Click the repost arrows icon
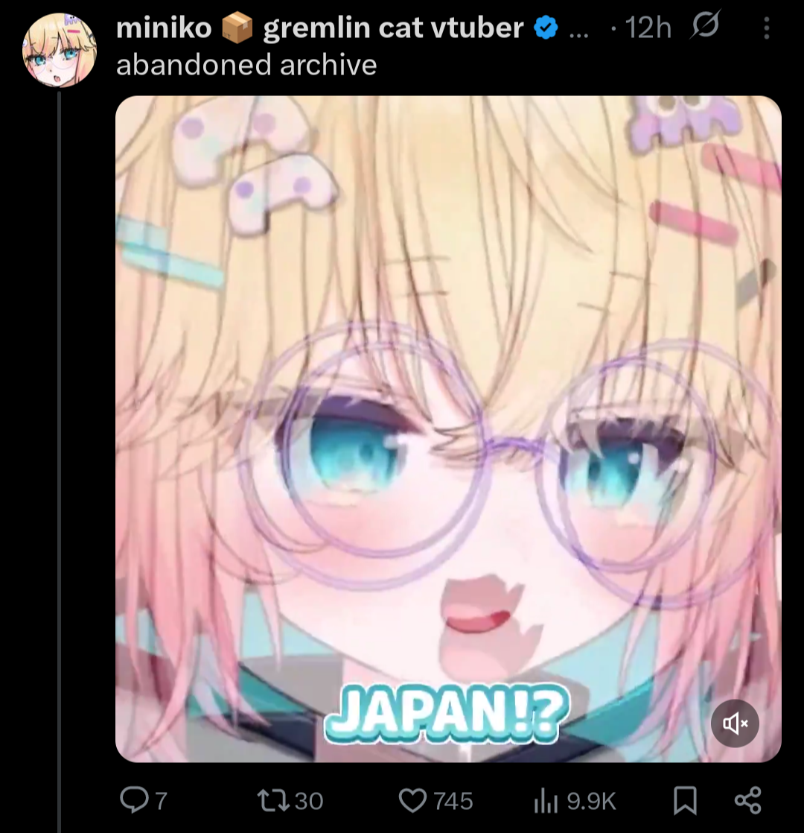The width and height of the screenshot is (804, 833). 274,800
